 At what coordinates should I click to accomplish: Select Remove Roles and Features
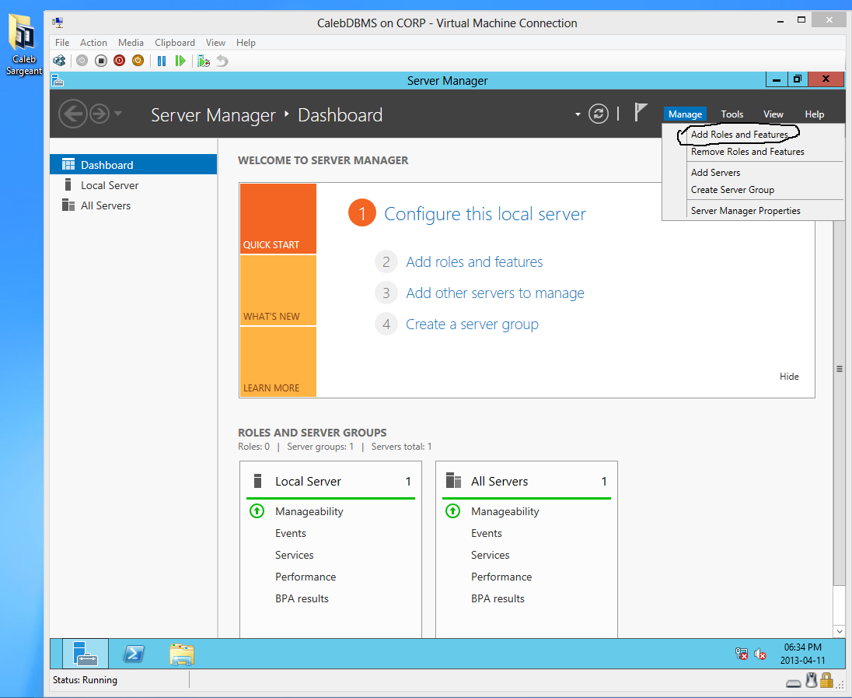click(x=747, y=152)
